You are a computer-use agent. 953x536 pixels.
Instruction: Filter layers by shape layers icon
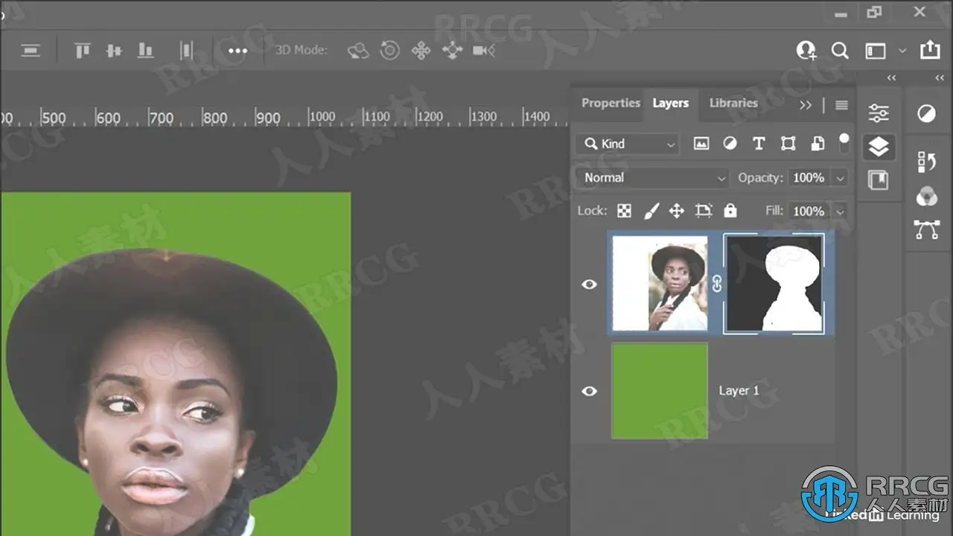pos(788,144)
